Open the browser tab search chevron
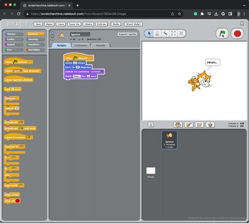249x223 pixels. pyautogui.click(x=244, y=5)
